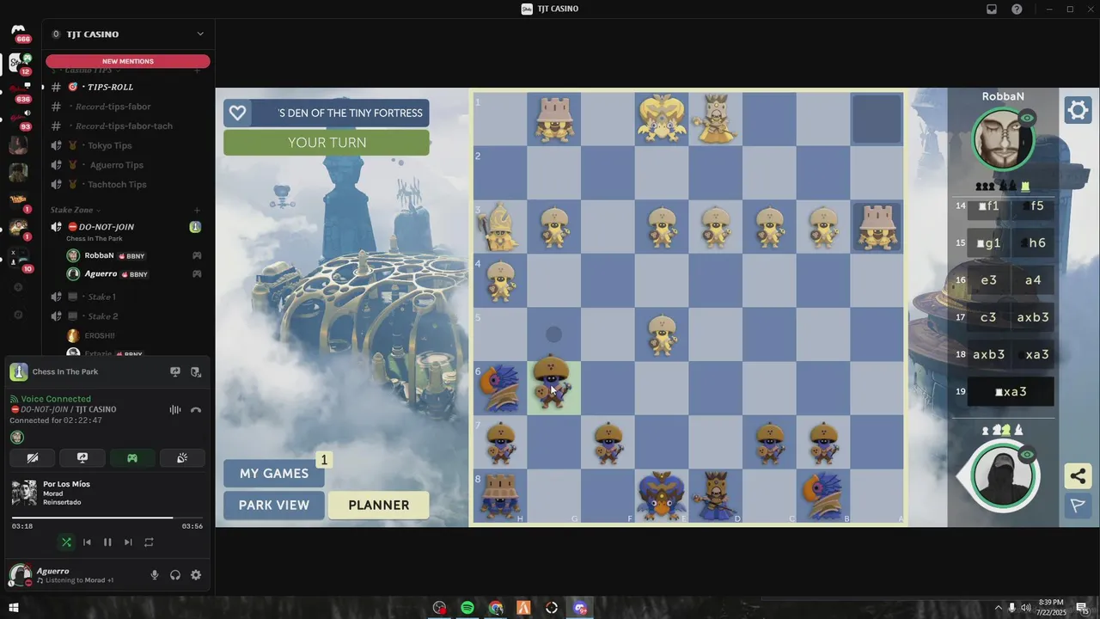Collapse the Stake Zone category

pos(75,210)
